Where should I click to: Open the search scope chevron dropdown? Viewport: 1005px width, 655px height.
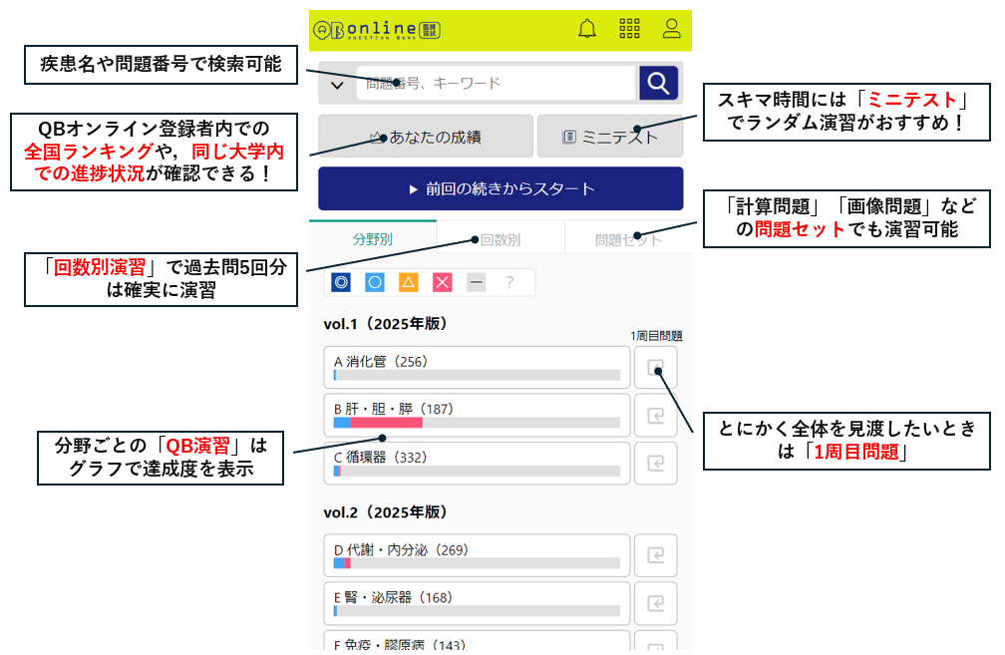click(336, 83)
